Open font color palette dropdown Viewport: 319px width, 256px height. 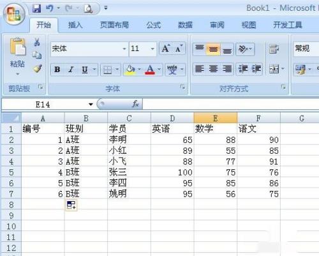pyautogui.click(x=159, y=70)
